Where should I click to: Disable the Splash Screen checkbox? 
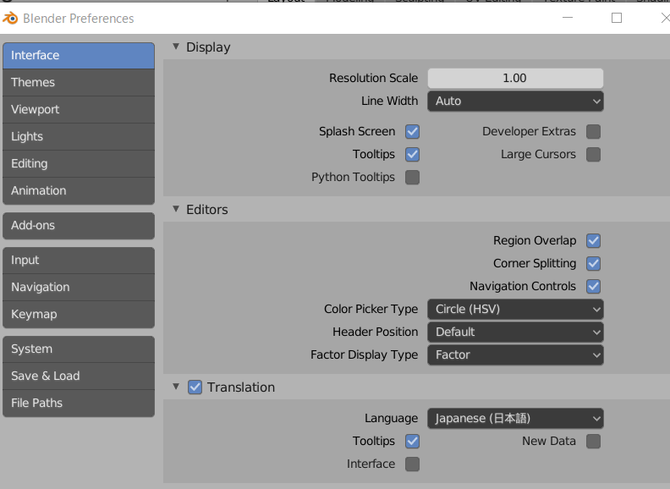[413, 132]
